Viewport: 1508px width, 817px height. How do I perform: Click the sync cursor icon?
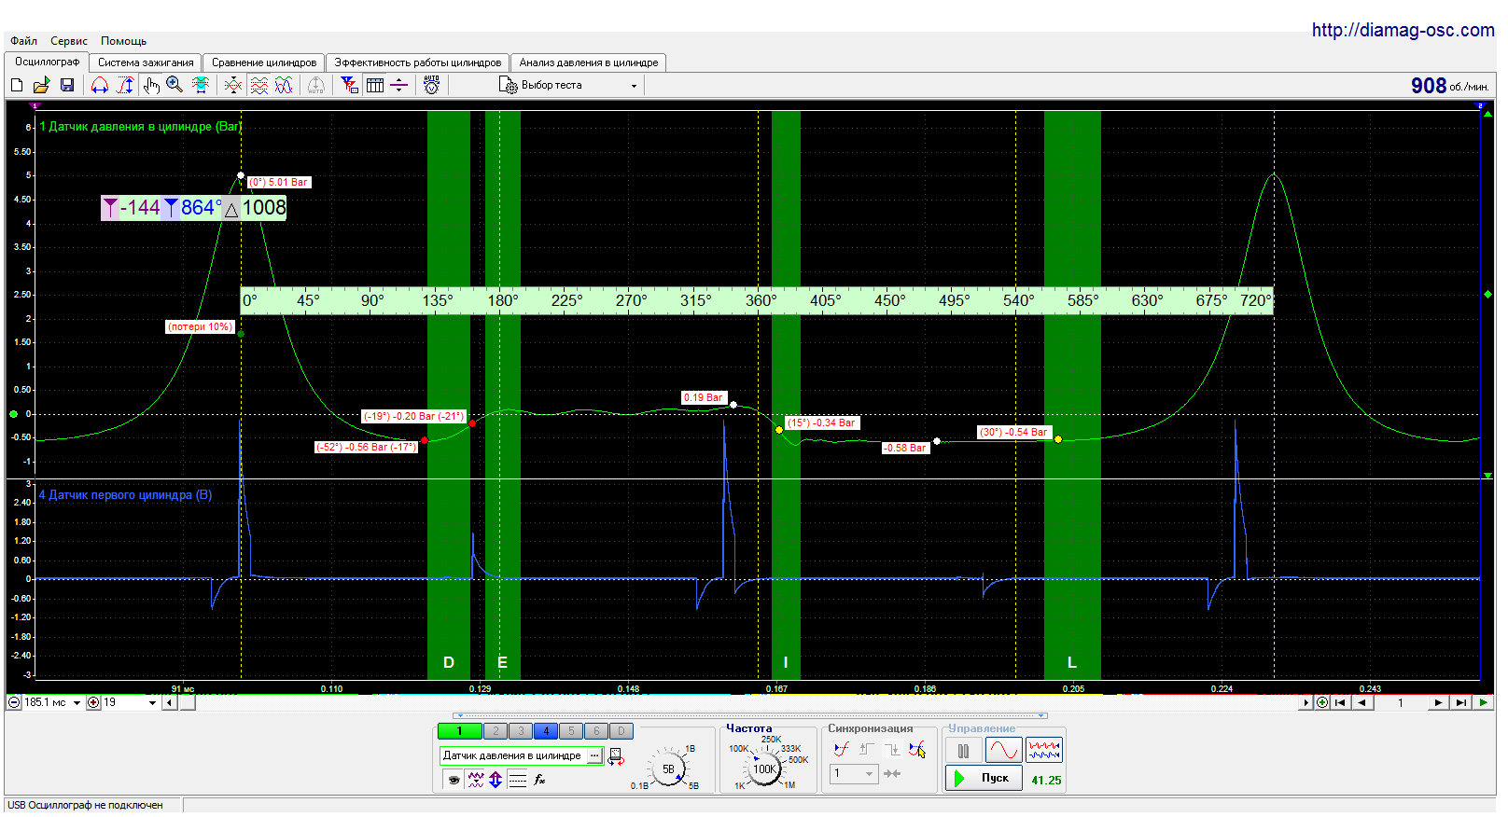pyautogui.click(x=917, y=749)
